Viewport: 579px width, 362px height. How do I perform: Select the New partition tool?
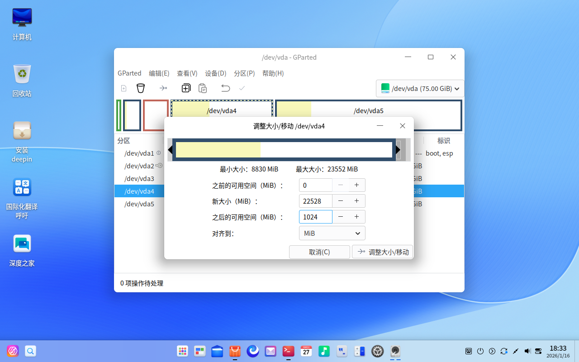(123, 88)
